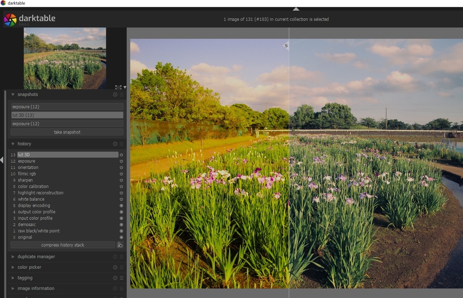The width and height of the screenshot is (463, 298).
Task: Select exposure (12) snapshot below lut 3D
Action: (x=67, y=123)
